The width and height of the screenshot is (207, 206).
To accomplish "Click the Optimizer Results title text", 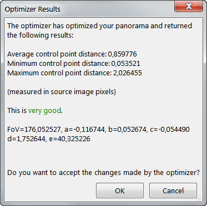I will 33,9.
